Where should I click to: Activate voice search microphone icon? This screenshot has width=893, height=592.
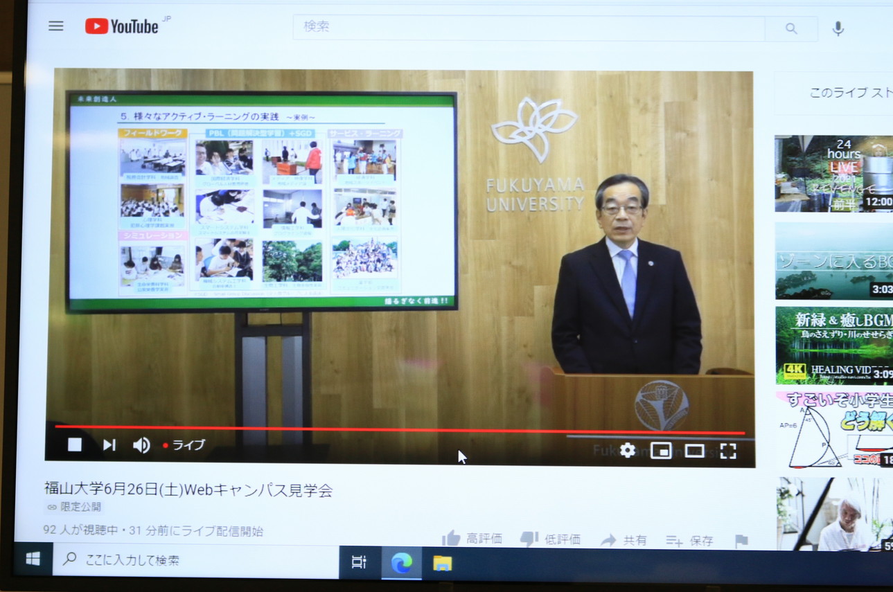838,28
